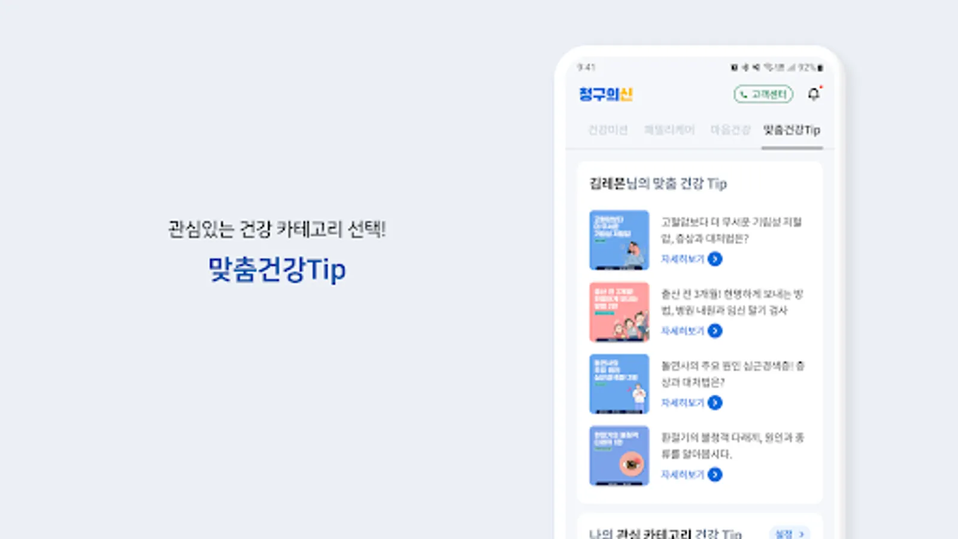Open the second tab 패밀리케어

[669, 130]
